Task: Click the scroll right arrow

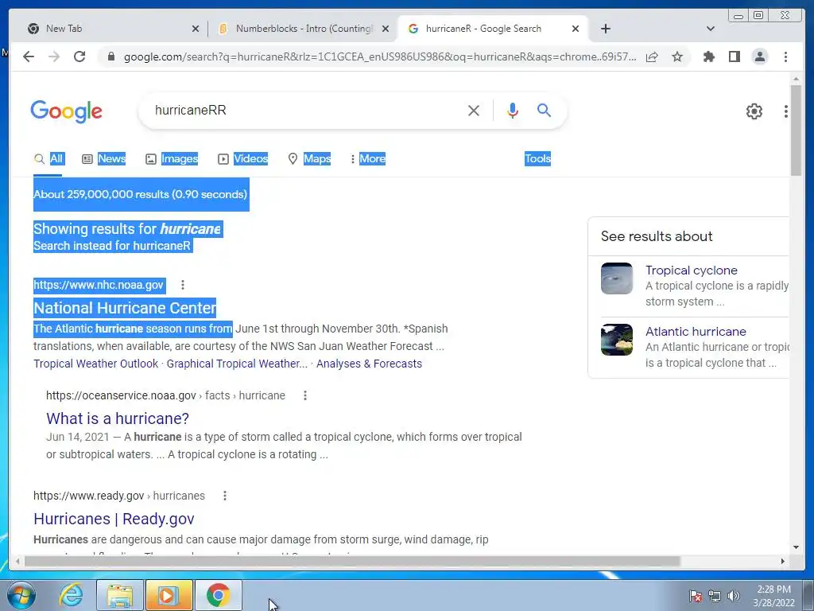Action: pyautogui.click(x=782, y=561)
